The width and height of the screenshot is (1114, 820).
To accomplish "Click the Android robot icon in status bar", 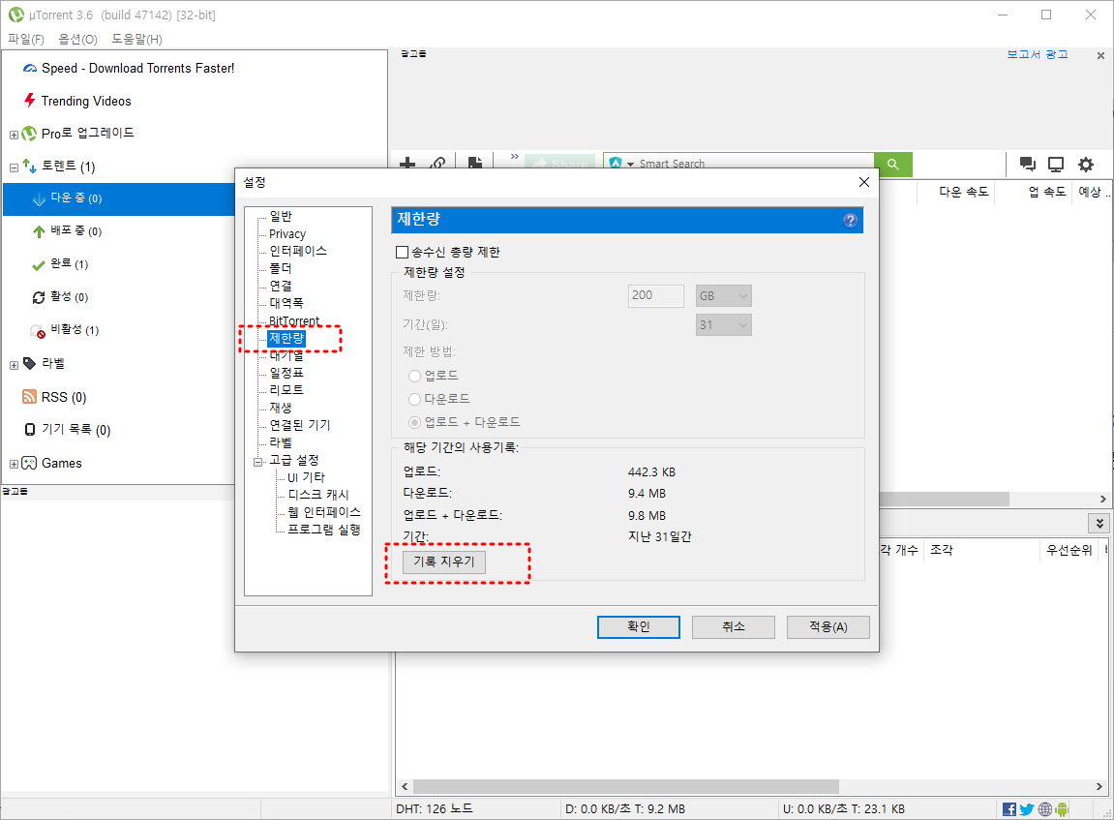I will pos(1062,809).
